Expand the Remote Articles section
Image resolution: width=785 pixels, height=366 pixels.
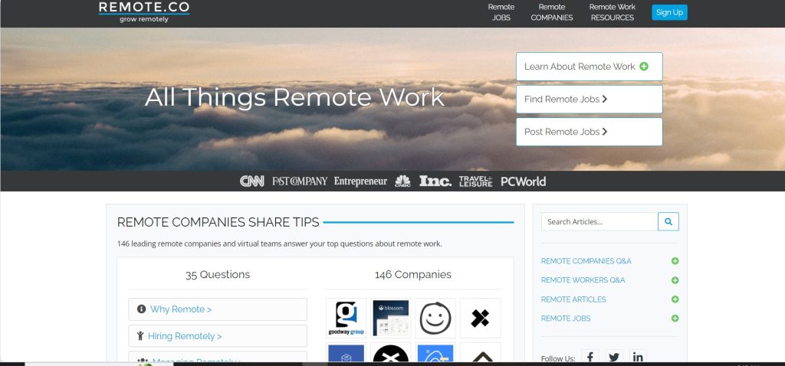click(x=675, y=299)
